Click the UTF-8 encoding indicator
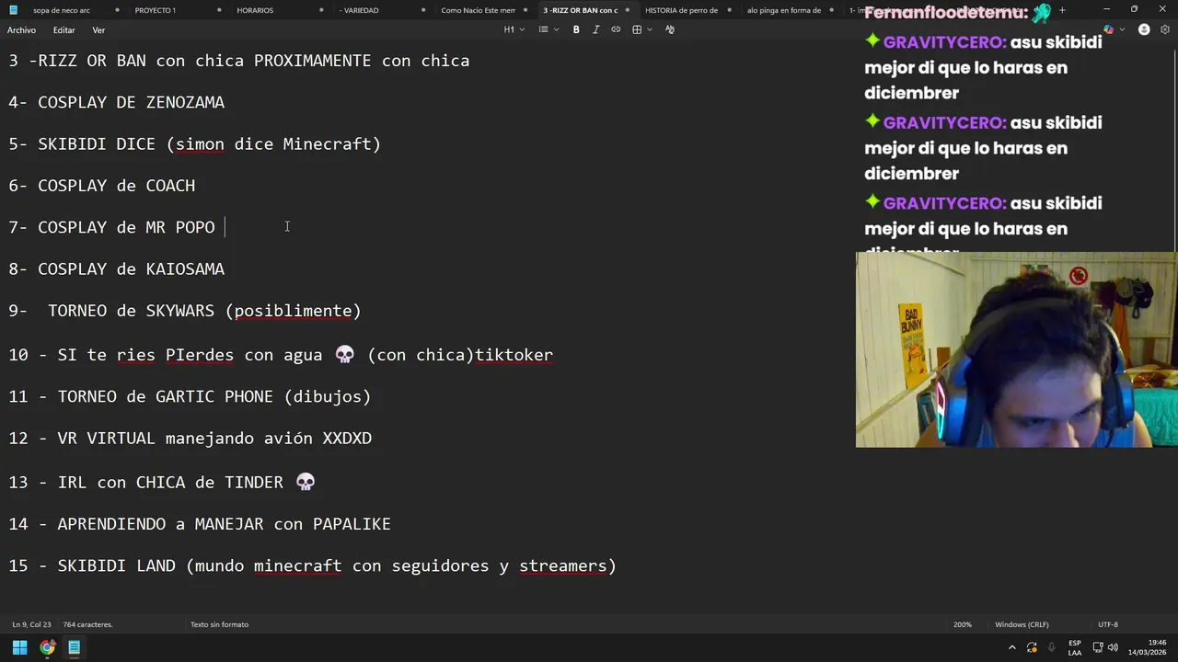 (1108, 624)
